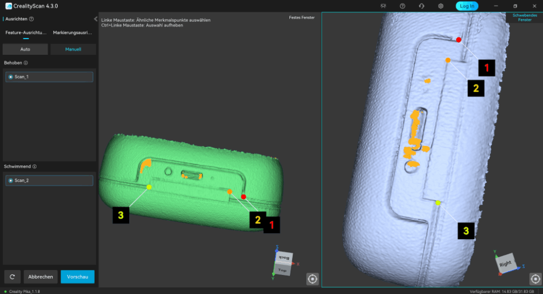Recenter view in the floating (blue) window
Screen dimensions: 543x294
click(x=535, y=279)
